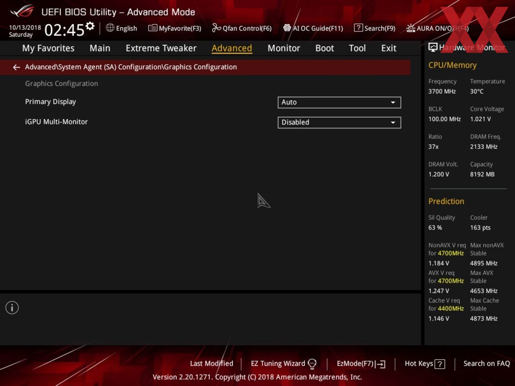Click the AI OC Guide icon

click(x=287, y=28)
